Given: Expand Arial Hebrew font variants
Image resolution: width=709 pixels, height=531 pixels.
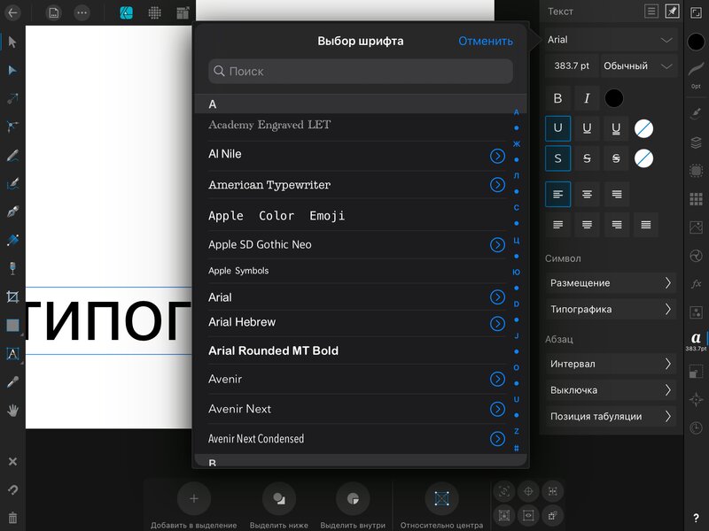Looking at the screenshot, I should point(497,323).
